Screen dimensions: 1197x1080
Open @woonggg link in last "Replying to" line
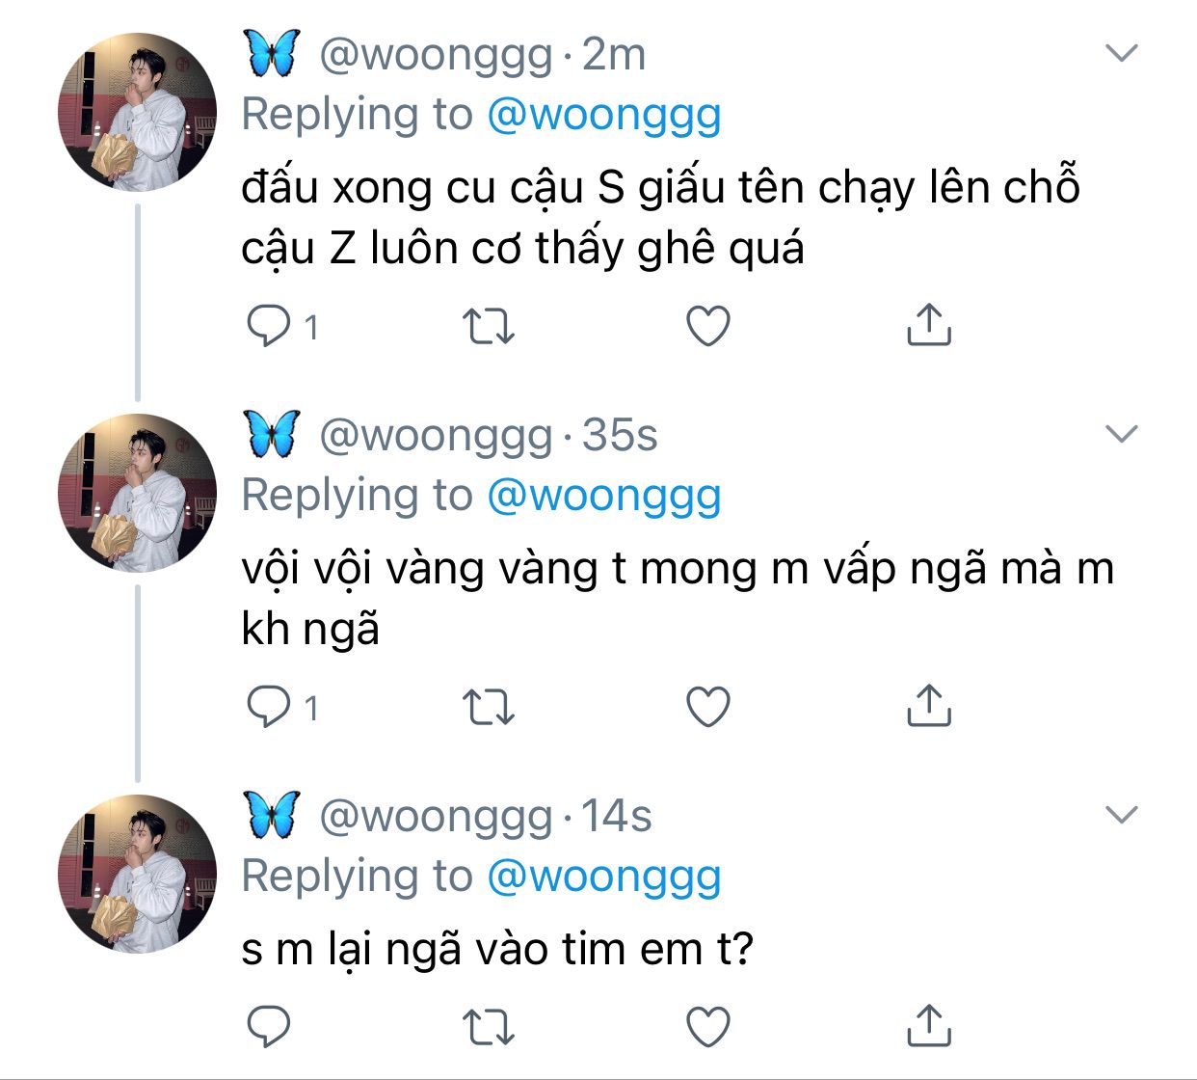[x=604, y=877]
